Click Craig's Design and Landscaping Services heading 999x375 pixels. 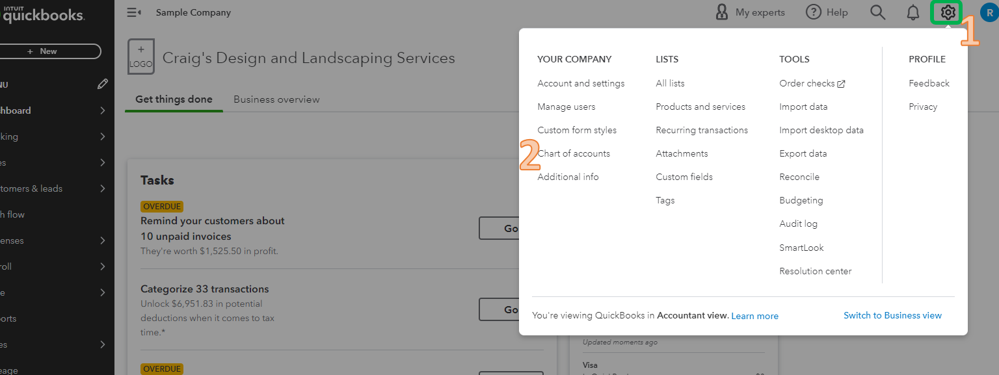click(x=308, y=58)
